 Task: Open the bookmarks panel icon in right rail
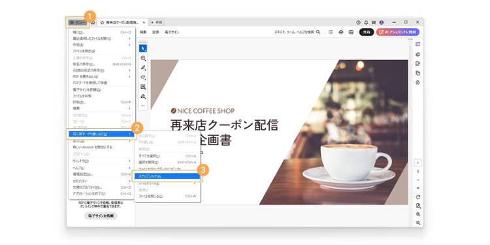click(418, 63)
